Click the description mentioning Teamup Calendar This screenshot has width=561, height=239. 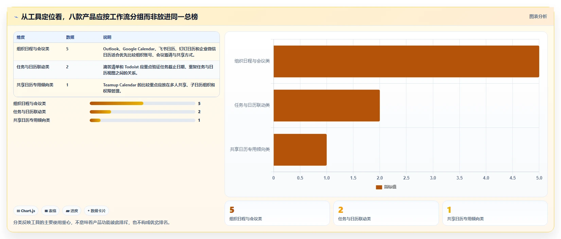pyautogui.click(x=159, y=88)
